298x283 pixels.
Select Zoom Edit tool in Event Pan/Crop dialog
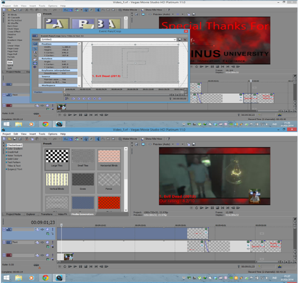click(35, 53)
